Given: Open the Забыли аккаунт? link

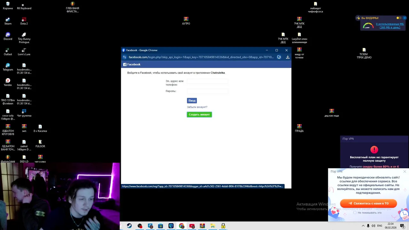Looking at the screenshot, I should [197, 107].
